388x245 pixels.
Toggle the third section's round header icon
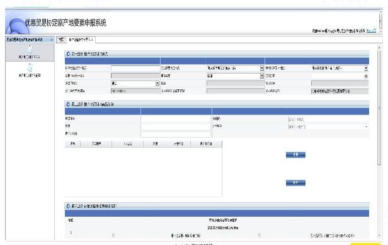[68, 206]
